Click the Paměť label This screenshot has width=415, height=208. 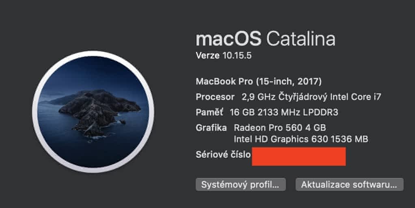tap(209, 113)
